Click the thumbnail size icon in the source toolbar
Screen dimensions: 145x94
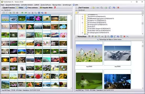point(14,13)
